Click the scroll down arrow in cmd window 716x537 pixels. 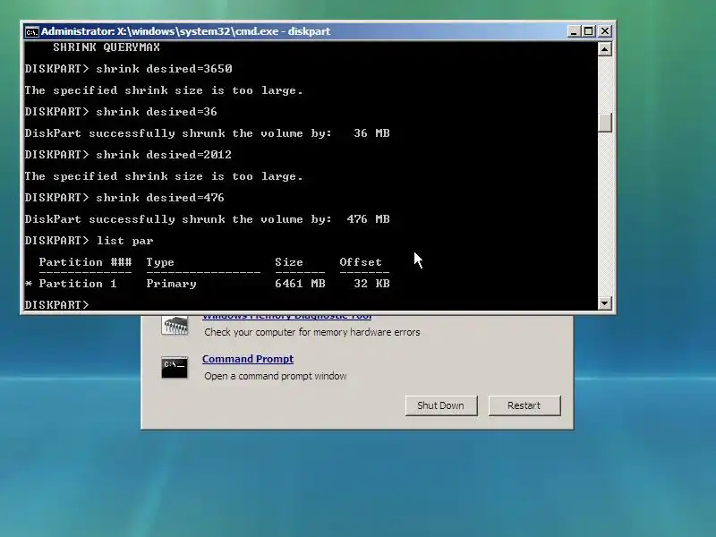[605, 303]
